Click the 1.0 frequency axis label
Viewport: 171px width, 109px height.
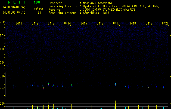pos(2,49)
